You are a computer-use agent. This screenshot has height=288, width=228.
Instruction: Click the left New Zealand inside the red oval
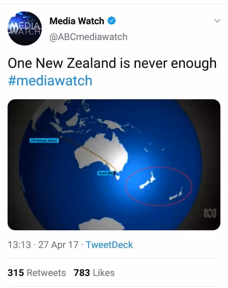147,181
